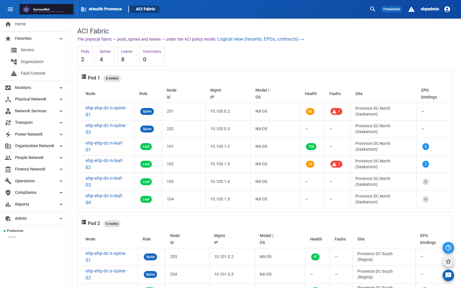This screenshot has width=461, height=288.
Task: Click the Compliance shield icon
Action: (x=8, y=192)
